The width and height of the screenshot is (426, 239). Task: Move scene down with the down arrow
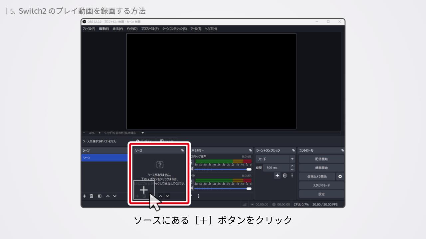coord(115,196)
